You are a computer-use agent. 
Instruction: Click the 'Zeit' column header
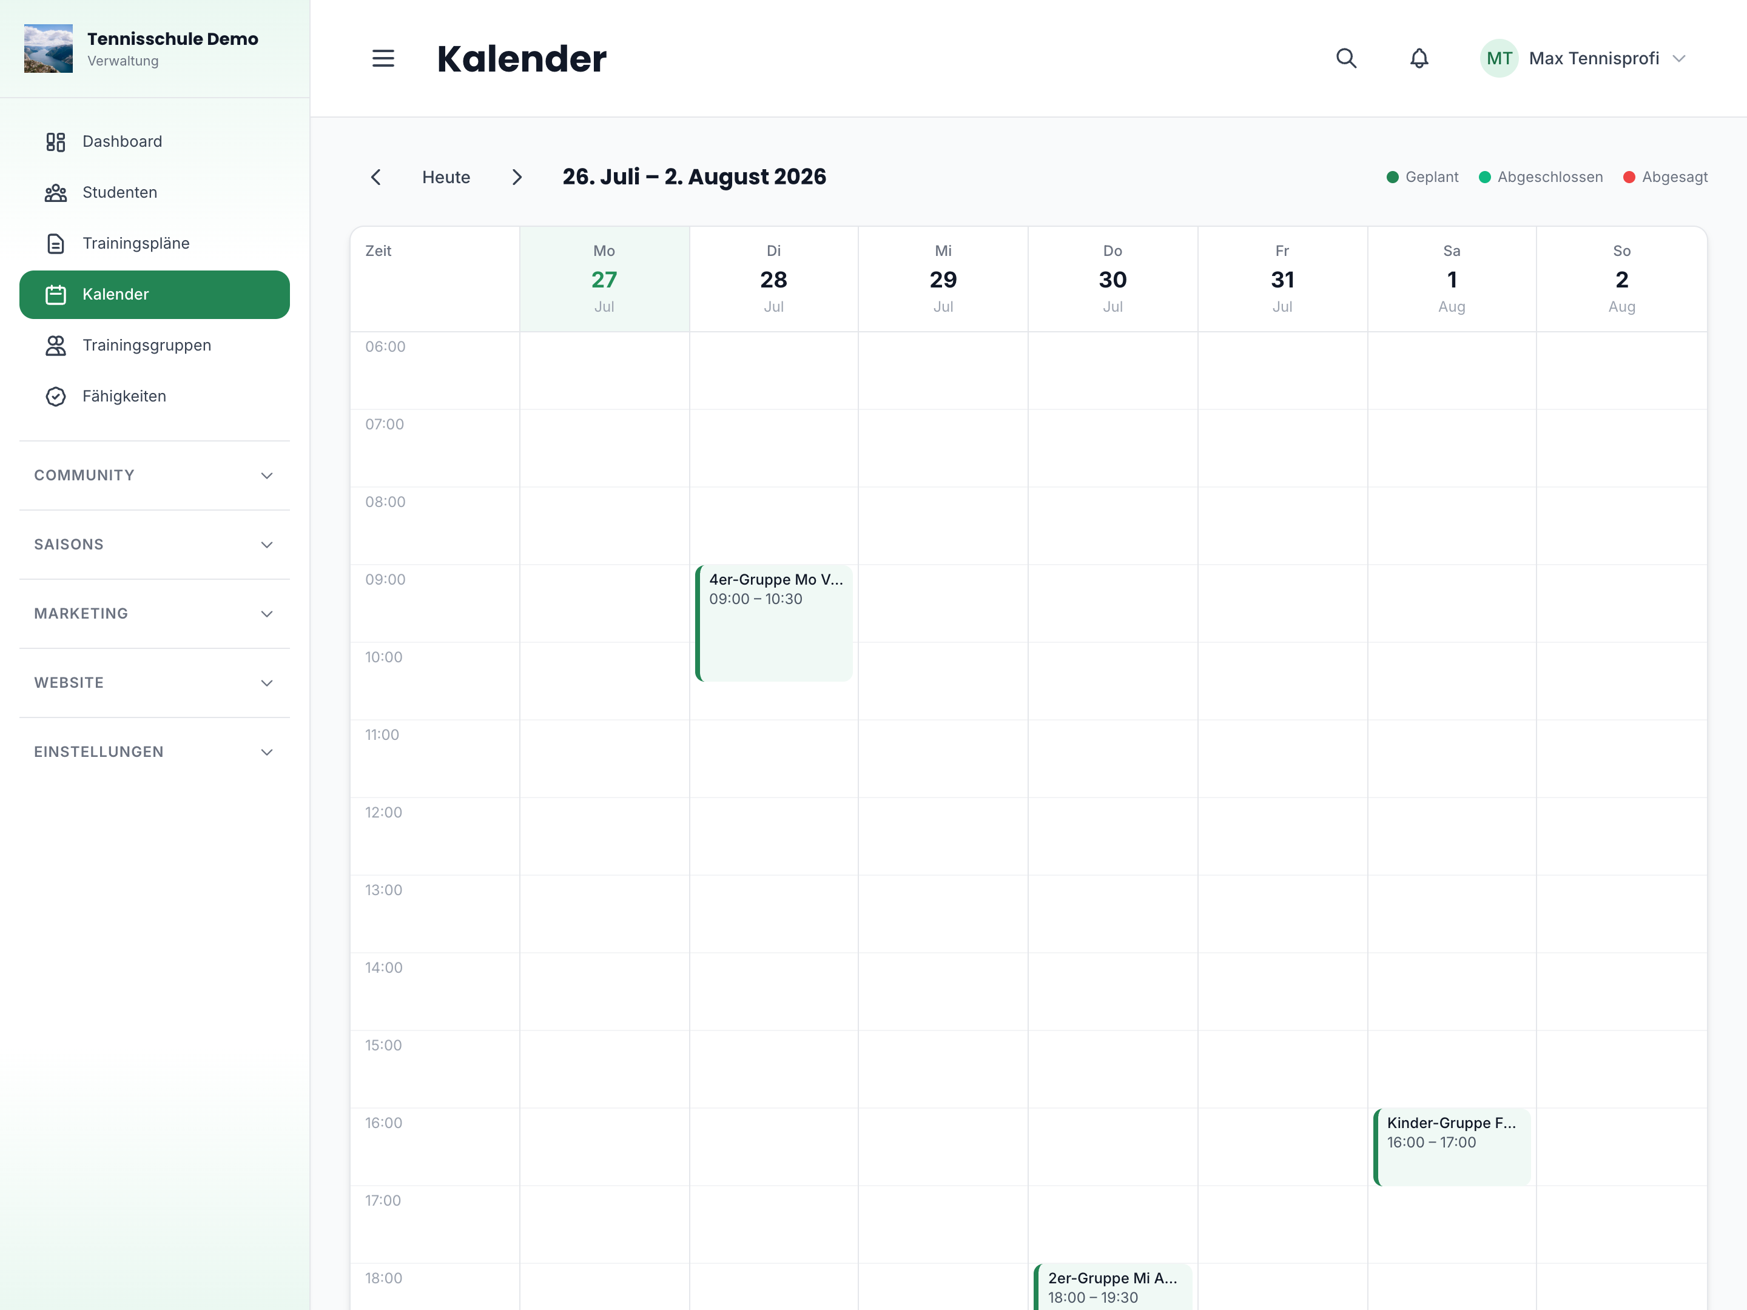[379, 251]
